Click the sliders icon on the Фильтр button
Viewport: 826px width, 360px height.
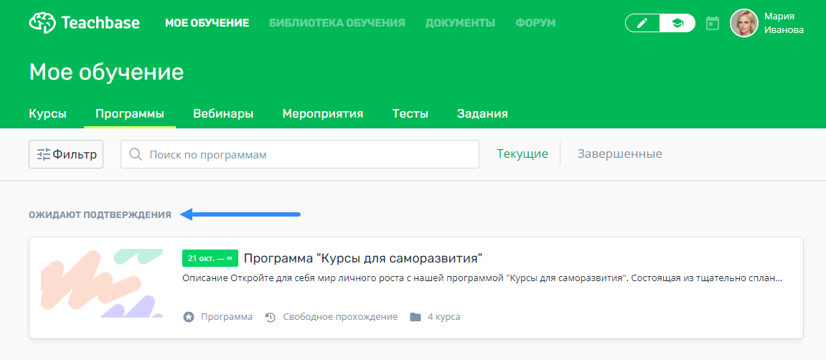[x=43, y=154]
